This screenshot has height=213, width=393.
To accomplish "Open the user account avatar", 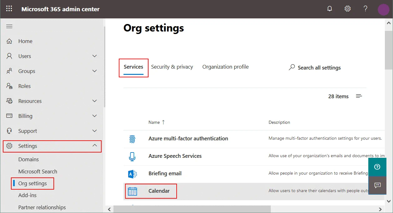I will (383, 9).
